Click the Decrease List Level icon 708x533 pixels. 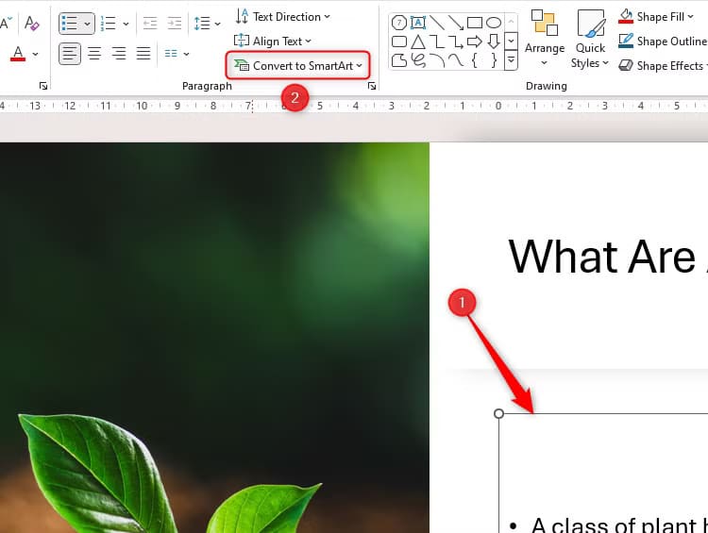tap(150, 23)
